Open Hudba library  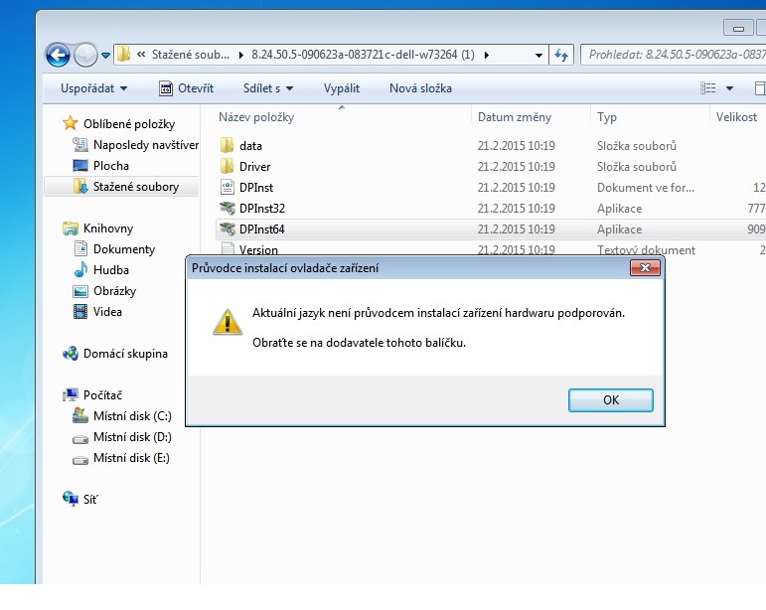[x=111, y=270]
